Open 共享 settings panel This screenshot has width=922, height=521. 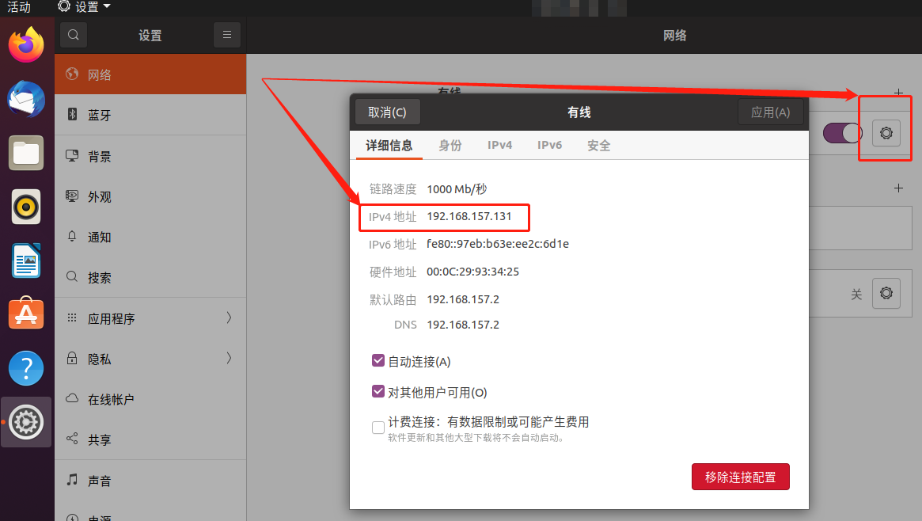click(150, 439)
